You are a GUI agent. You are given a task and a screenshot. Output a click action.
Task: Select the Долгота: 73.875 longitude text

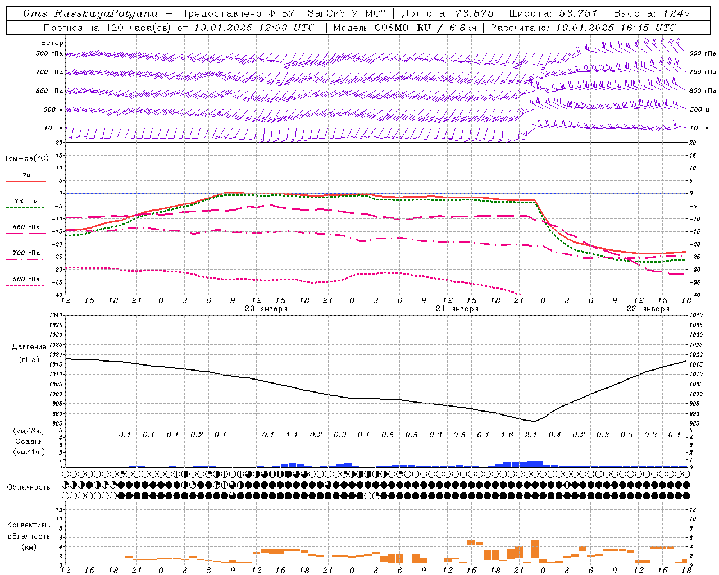[448, 13]
